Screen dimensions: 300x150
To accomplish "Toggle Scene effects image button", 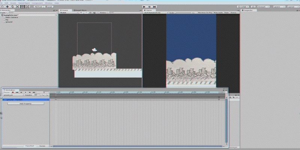I will tap(95, 13).
